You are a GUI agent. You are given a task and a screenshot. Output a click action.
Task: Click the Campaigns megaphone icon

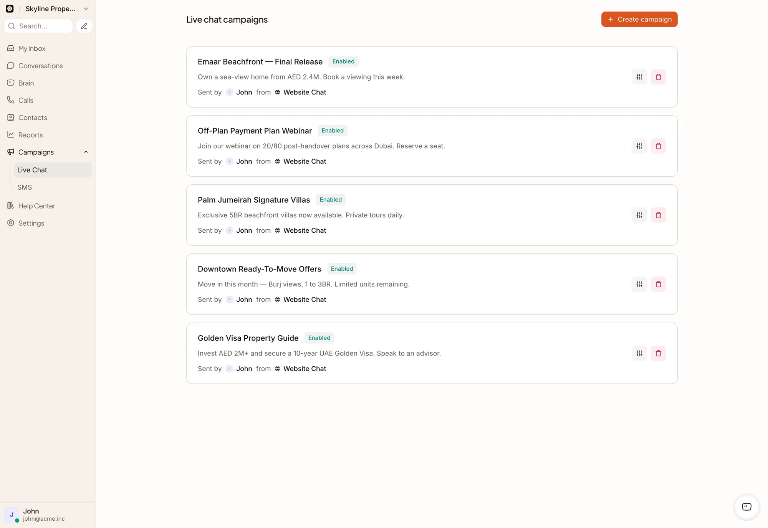tap(11, 152)
